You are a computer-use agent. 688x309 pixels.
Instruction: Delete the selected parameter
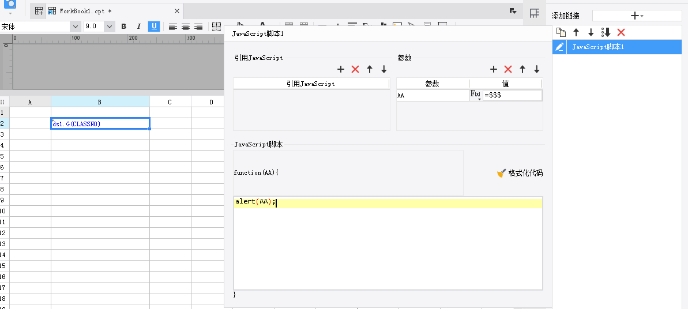tap(508, 69)
